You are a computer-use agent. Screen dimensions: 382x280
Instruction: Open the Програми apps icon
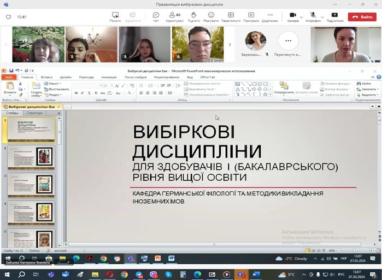(251, 16)
